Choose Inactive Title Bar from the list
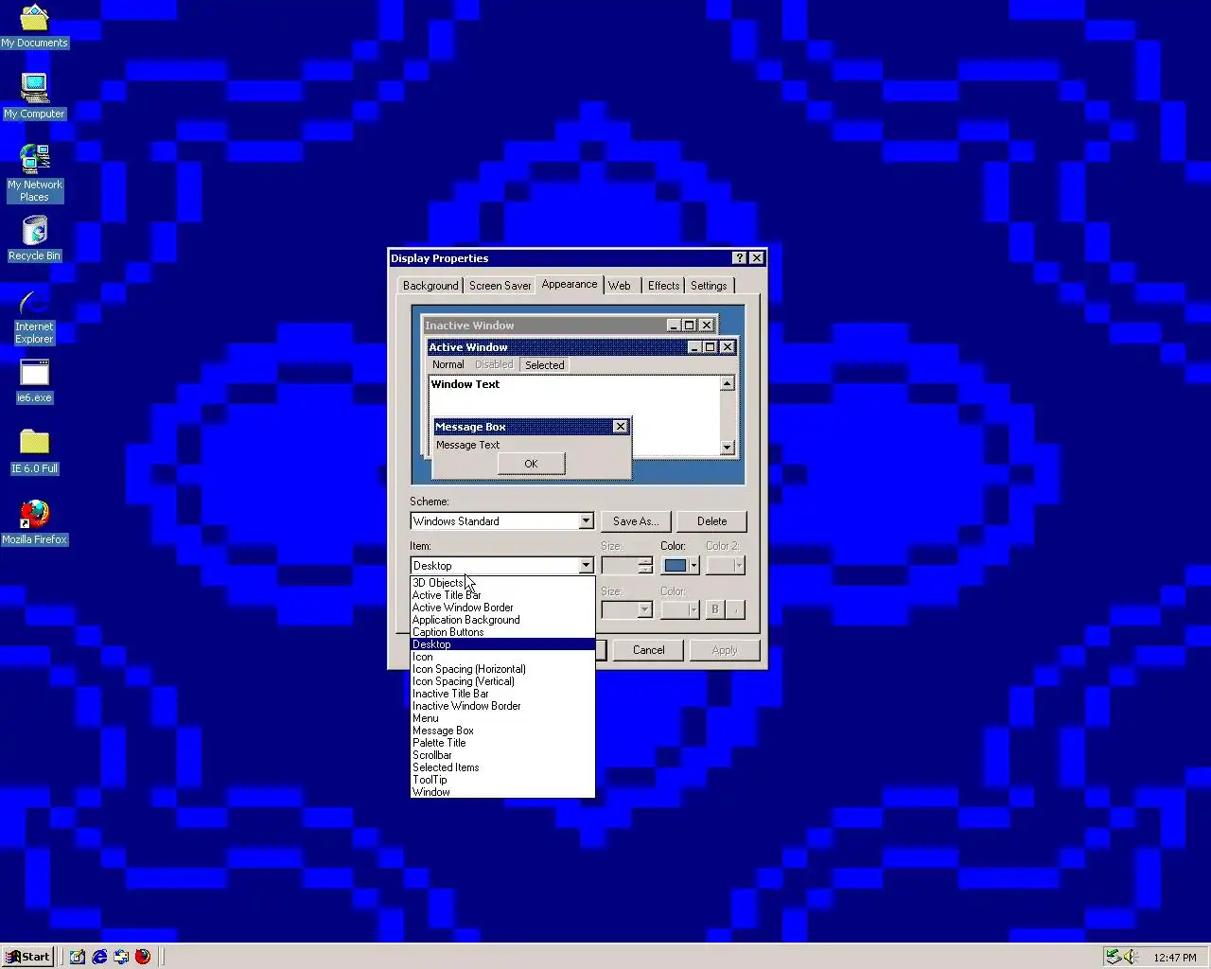Image resolution: width=1211 pixels, height=969 pixels. coord(502,694)
